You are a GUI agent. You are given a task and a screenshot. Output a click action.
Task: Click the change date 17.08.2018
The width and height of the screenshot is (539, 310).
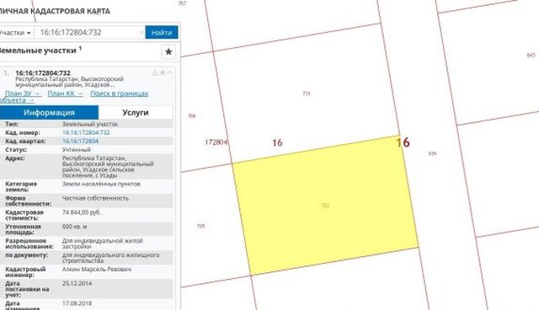click(x=77, y=303)
